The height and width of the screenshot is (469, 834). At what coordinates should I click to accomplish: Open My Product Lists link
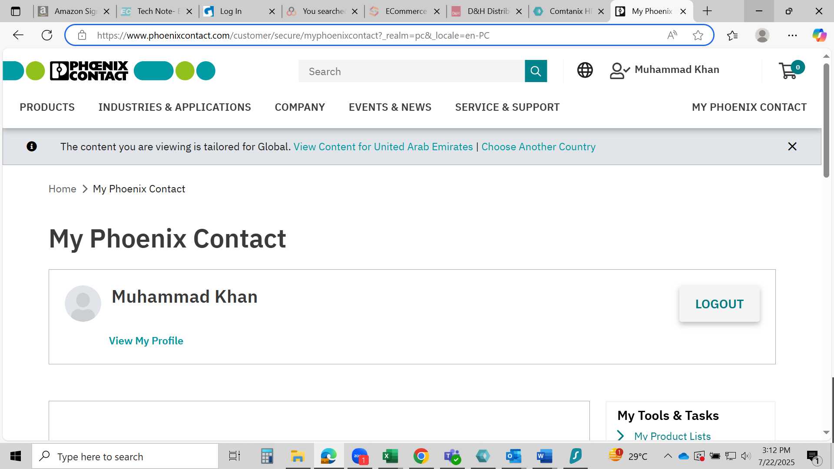[x=672, y=436]
